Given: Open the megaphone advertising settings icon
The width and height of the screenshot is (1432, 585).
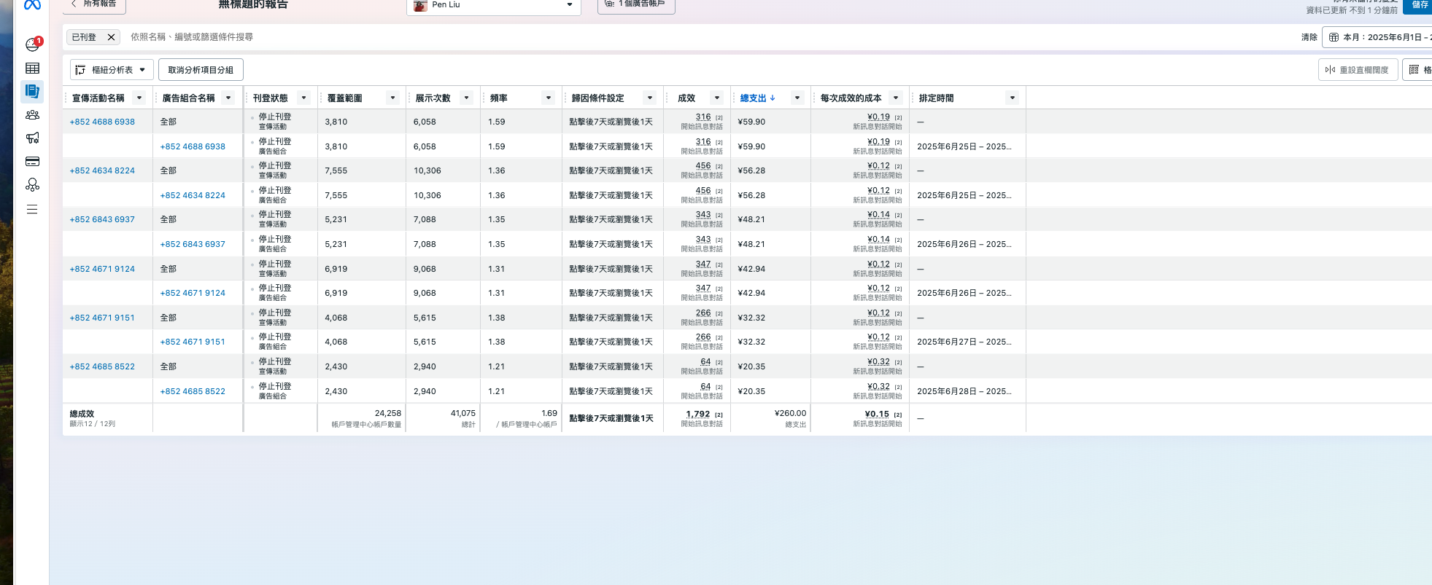Looking at the screenshot, I should [32, 138].
